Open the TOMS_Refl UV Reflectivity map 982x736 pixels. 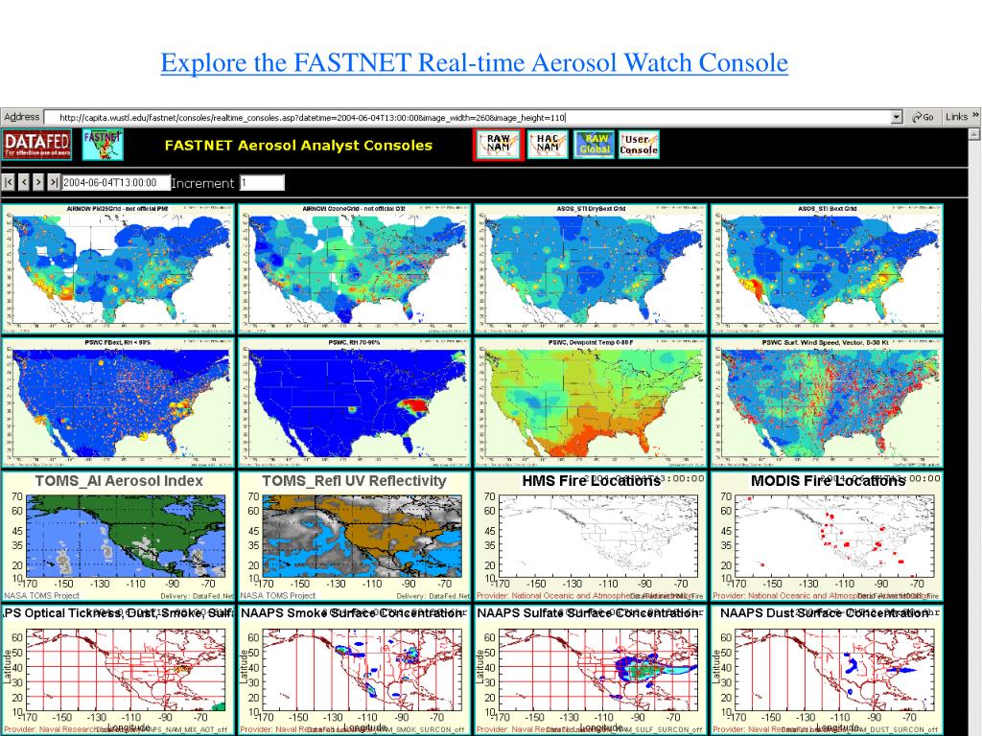click(x=354, y=537)
